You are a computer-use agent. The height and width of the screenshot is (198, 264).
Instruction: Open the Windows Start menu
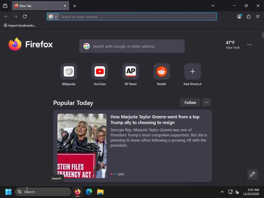pyautogui.click(x=8, y=192)
